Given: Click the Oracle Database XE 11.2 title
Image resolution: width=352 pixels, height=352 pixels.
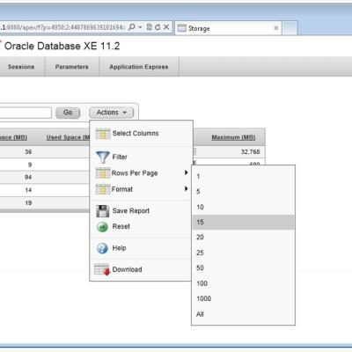Looking at the screenshot, I should (x=62, y=46).
